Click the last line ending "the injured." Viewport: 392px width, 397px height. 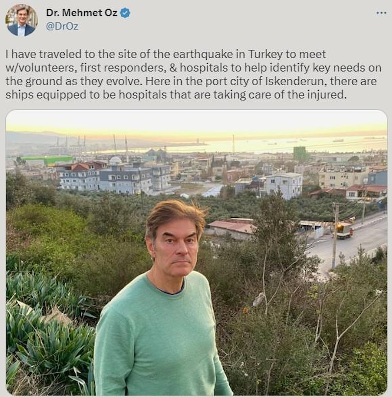coord(176,95)
